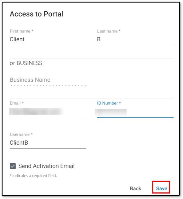The image size is (183, 199).
Task: Click the Send Activation Email label text
Action: (x=47, y=166)
